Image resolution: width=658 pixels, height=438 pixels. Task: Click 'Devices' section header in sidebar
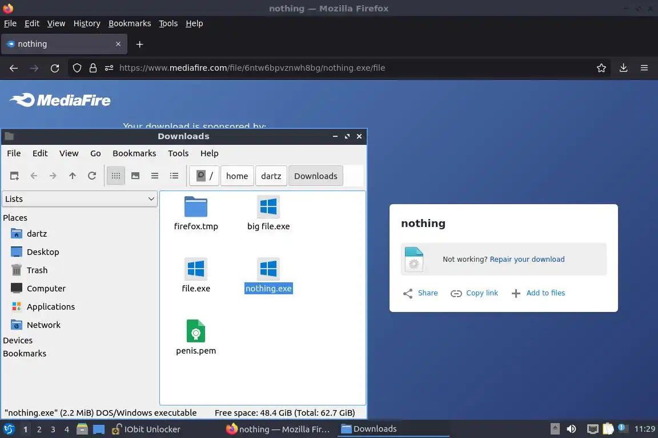(x=18, y=340)
